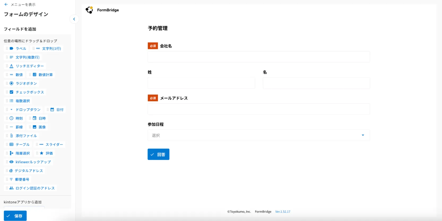This screenshot has height=221, width=442.
Task: Choose the 複数選択 field
Action: pos(18,101)
